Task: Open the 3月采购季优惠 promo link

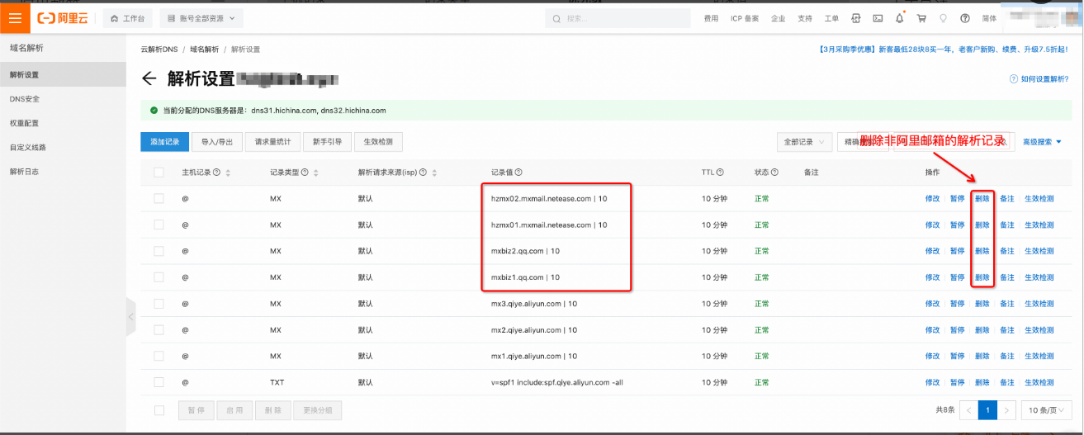Action: [x=943, y=50]
